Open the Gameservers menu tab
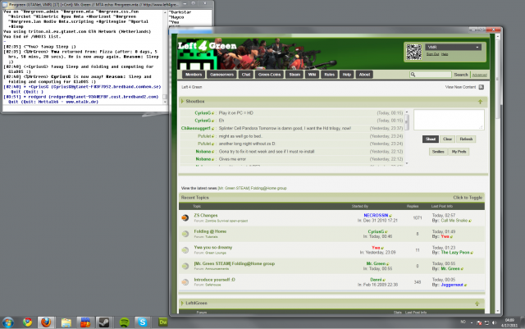525x329 pixels. pyautogui.click(x=221, y=75)
